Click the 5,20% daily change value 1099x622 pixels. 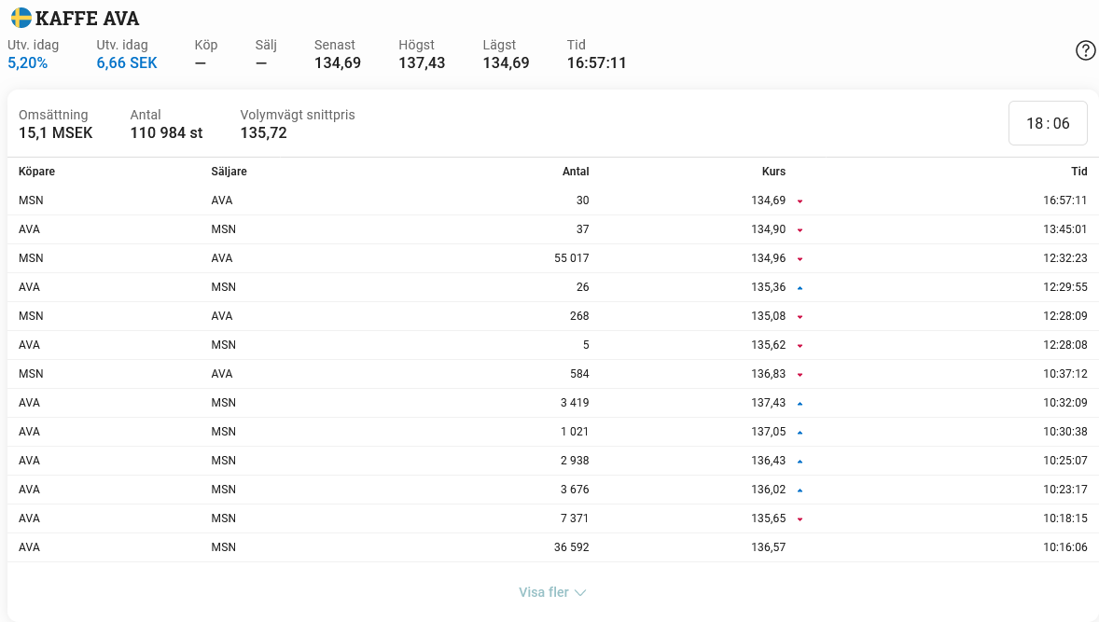point(27,63)
